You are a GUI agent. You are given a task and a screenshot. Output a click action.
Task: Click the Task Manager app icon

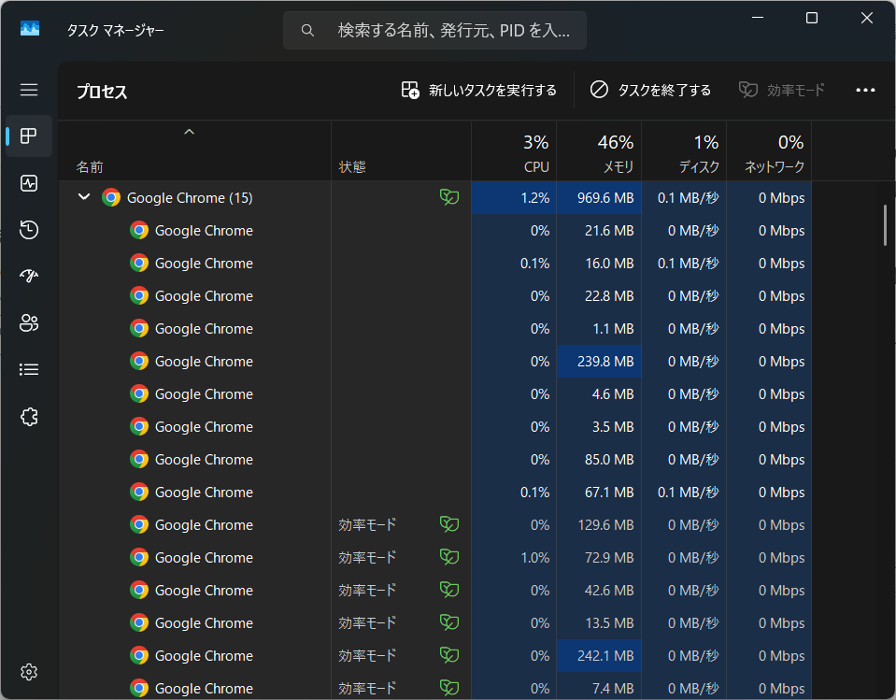click(x=30, y=29)
